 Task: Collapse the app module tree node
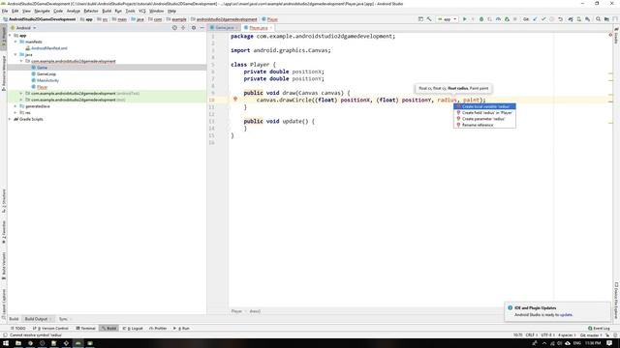(11, 35)
